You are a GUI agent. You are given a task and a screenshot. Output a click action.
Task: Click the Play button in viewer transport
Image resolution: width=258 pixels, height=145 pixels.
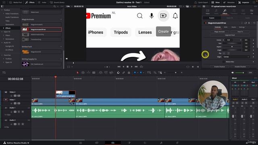click(x=132, y=67)
